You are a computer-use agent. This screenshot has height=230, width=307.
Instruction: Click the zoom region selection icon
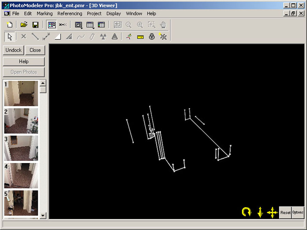151,24
